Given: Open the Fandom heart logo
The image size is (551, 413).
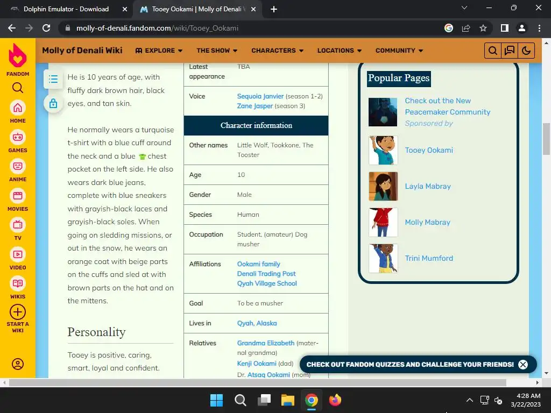Looking at the screenshot, I should (18, 55).
